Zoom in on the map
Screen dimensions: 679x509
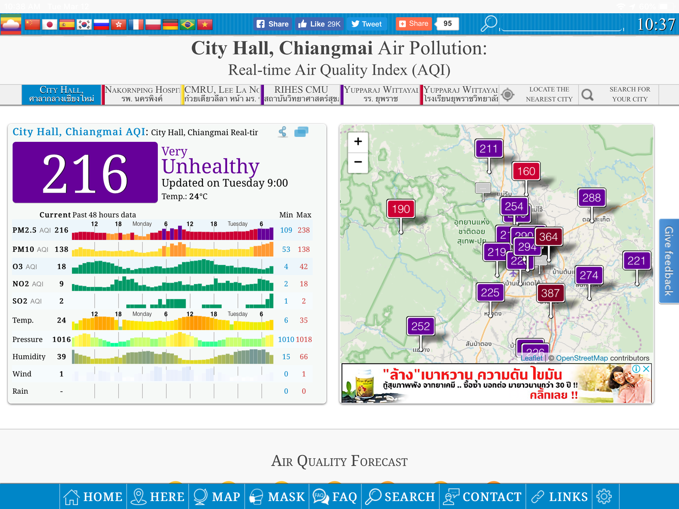pyautogui.click(x=358, y=141)
